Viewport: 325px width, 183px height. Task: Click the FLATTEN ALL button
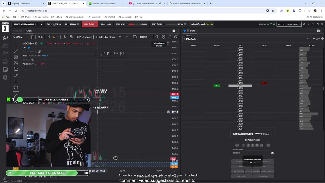[242, 176]
